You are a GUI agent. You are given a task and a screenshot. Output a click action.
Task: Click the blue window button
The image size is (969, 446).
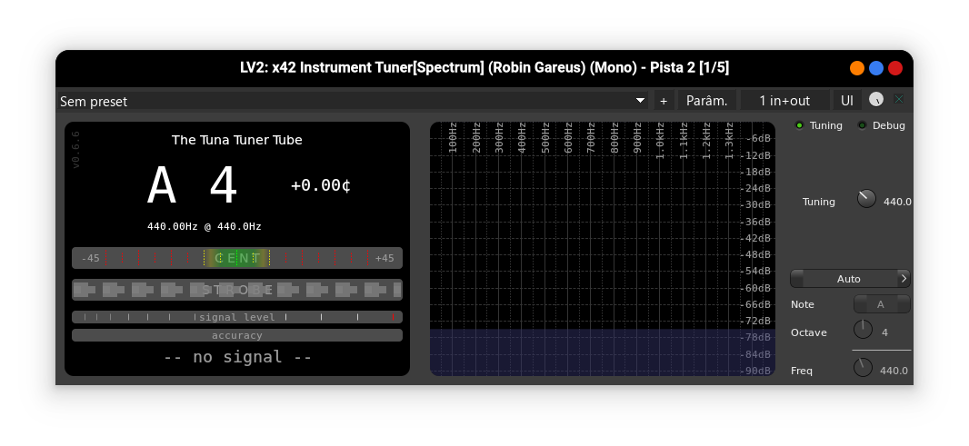point(875,68)
